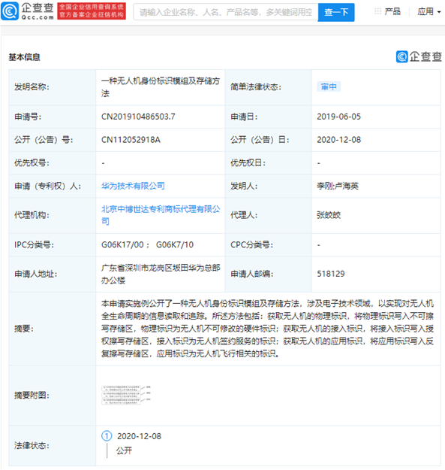Open the 北京中博世达专利商标代理有限公司 agency link

161,215
